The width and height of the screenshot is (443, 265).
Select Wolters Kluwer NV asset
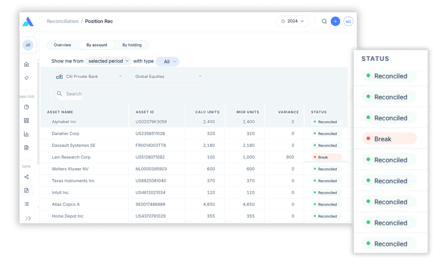point(70,169)
